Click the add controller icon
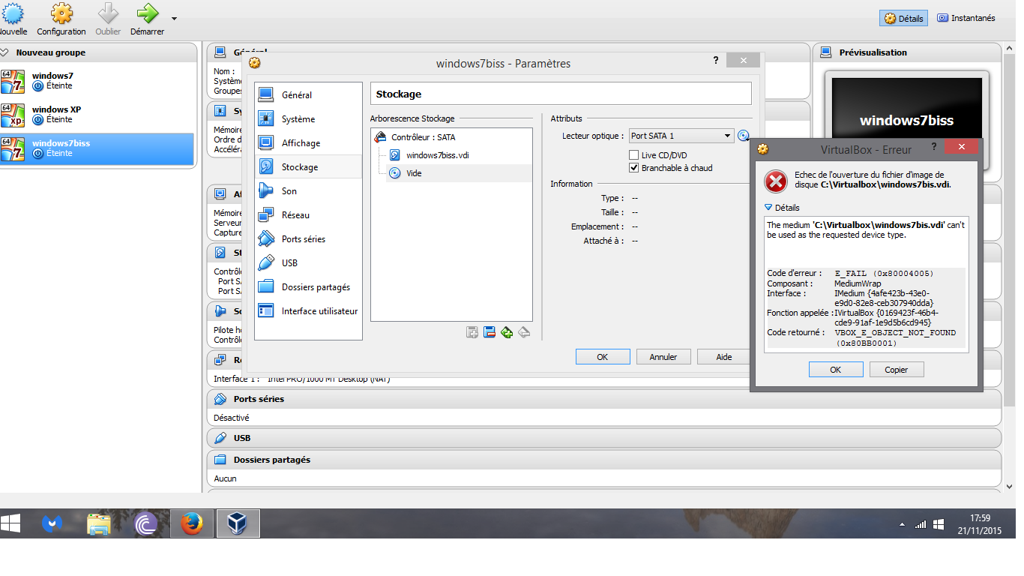The image size is (1024, 576). pos(472,332)
